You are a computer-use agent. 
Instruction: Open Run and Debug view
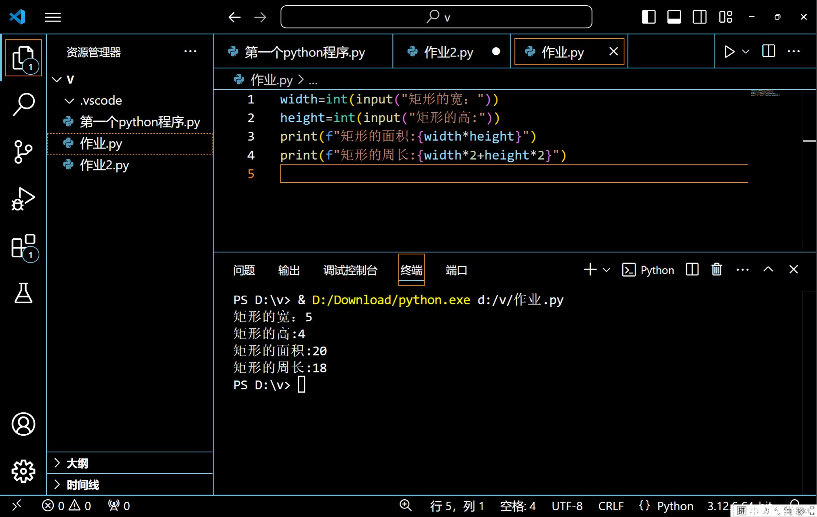pyautogui.click(x=23, y=199)
